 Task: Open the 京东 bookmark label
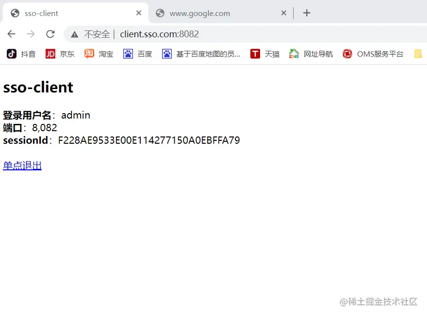click(x=67, y=54)
